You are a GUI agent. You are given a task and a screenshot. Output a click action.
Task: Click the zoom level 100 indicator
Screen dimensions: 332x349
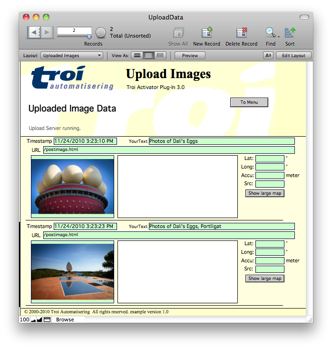pos(24,319)
